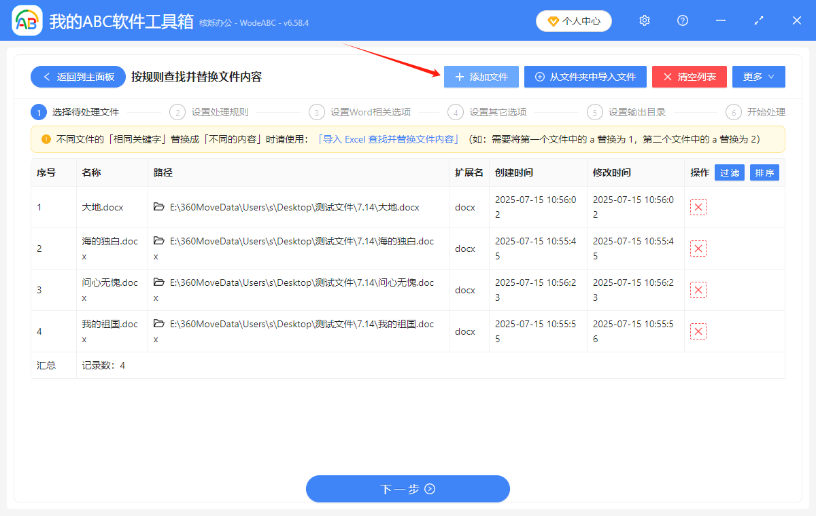The width and height of the screenshot is (816, 516).
Task: Open 个人中心 from the title bar
Action: click(573, 20)
